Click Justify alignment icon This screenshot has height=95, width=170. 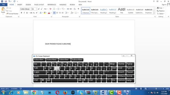tap(63, 13)
